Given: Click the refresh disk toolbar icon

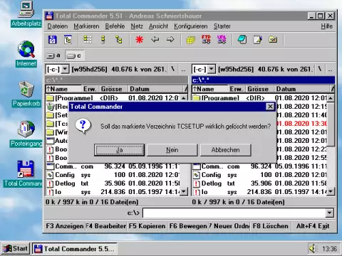Looking at the screenshot, I should tap(52, 40).
